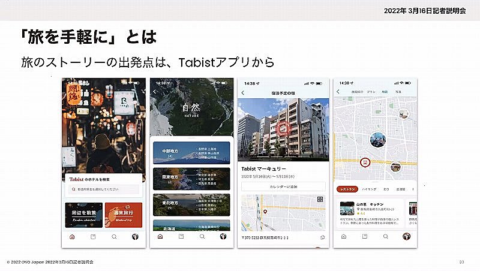The image size is (480, 271).
Task: Click the map pin under Tabist マーキュリー
Action: pos(265,212)
